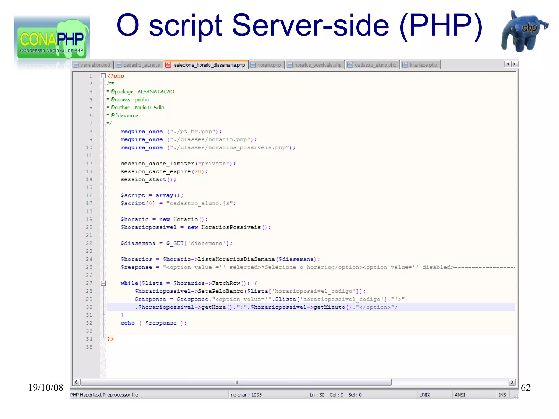Click the save icon on horarios_possiveis.php tab
The image size is (559, 419).
pos(290,65)
